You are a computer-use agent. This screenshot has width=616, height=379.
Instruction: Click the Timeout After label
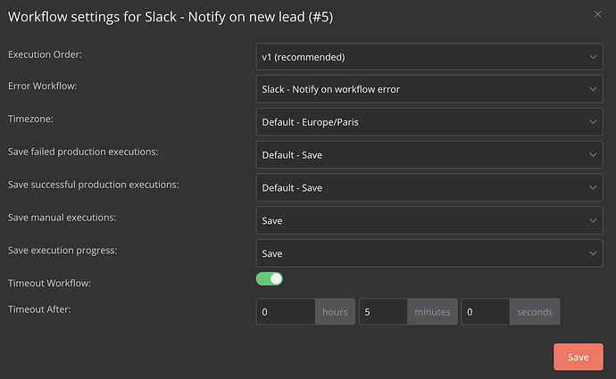(x=39, y=309)
